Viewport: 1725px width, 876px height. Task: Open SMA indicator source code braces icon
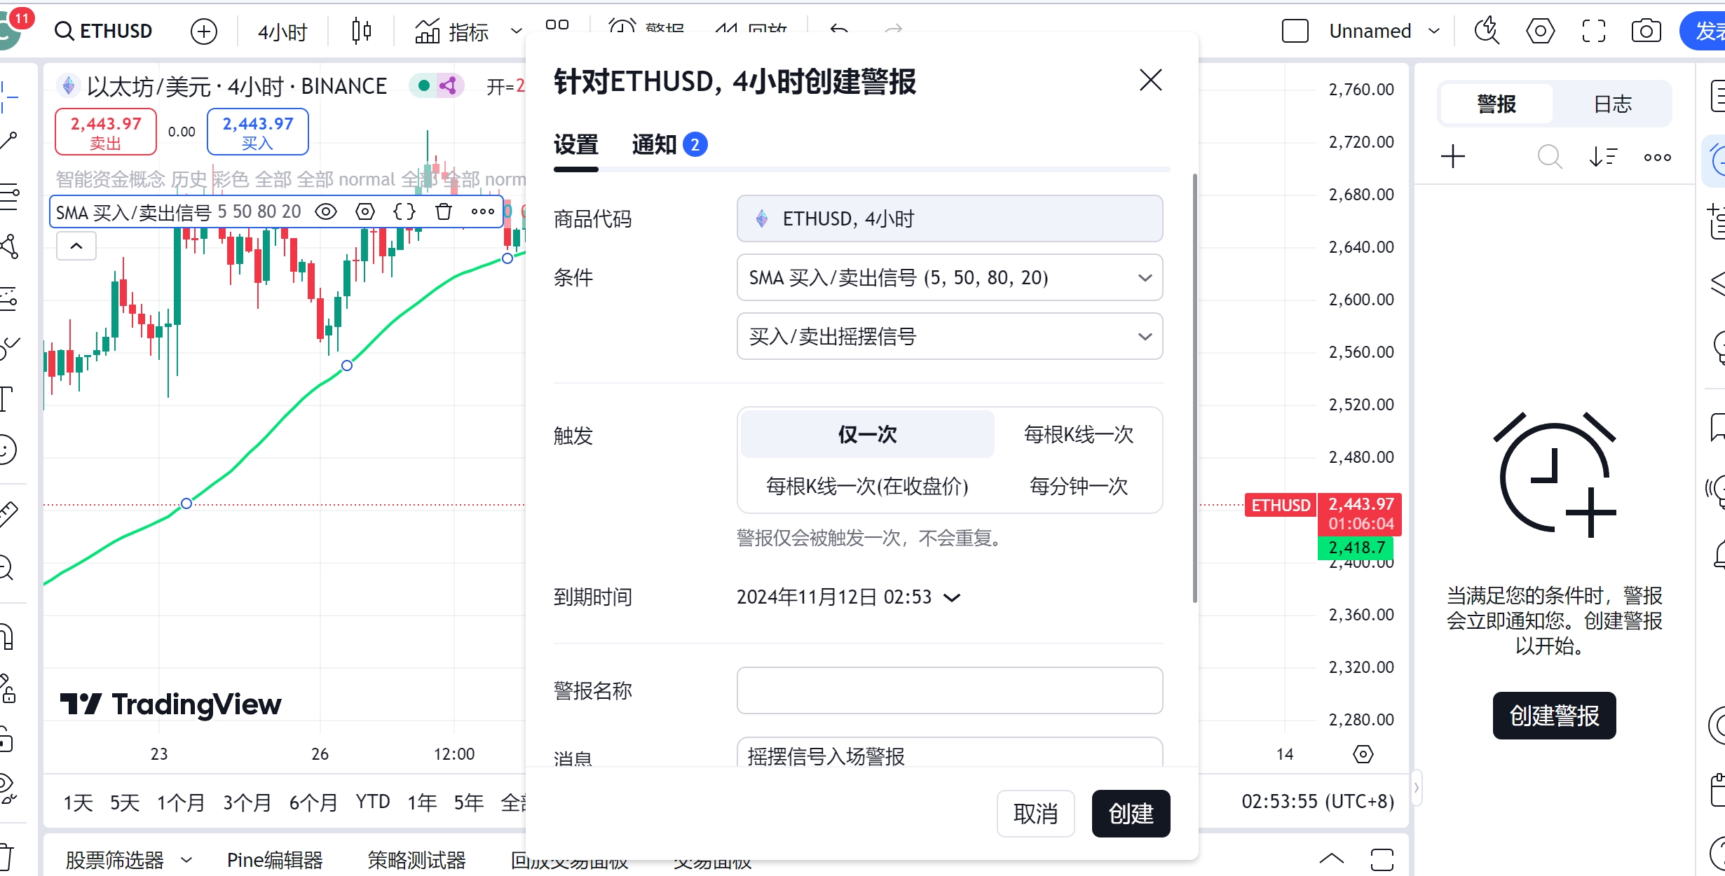pos(404,211)
